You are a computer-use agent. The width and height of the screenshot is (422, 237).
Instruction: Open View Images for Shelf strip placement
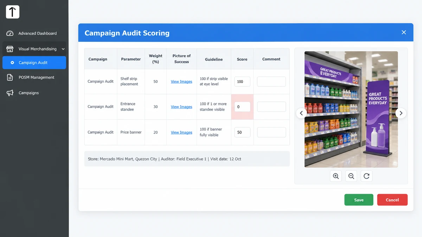(x=181, y=81)
